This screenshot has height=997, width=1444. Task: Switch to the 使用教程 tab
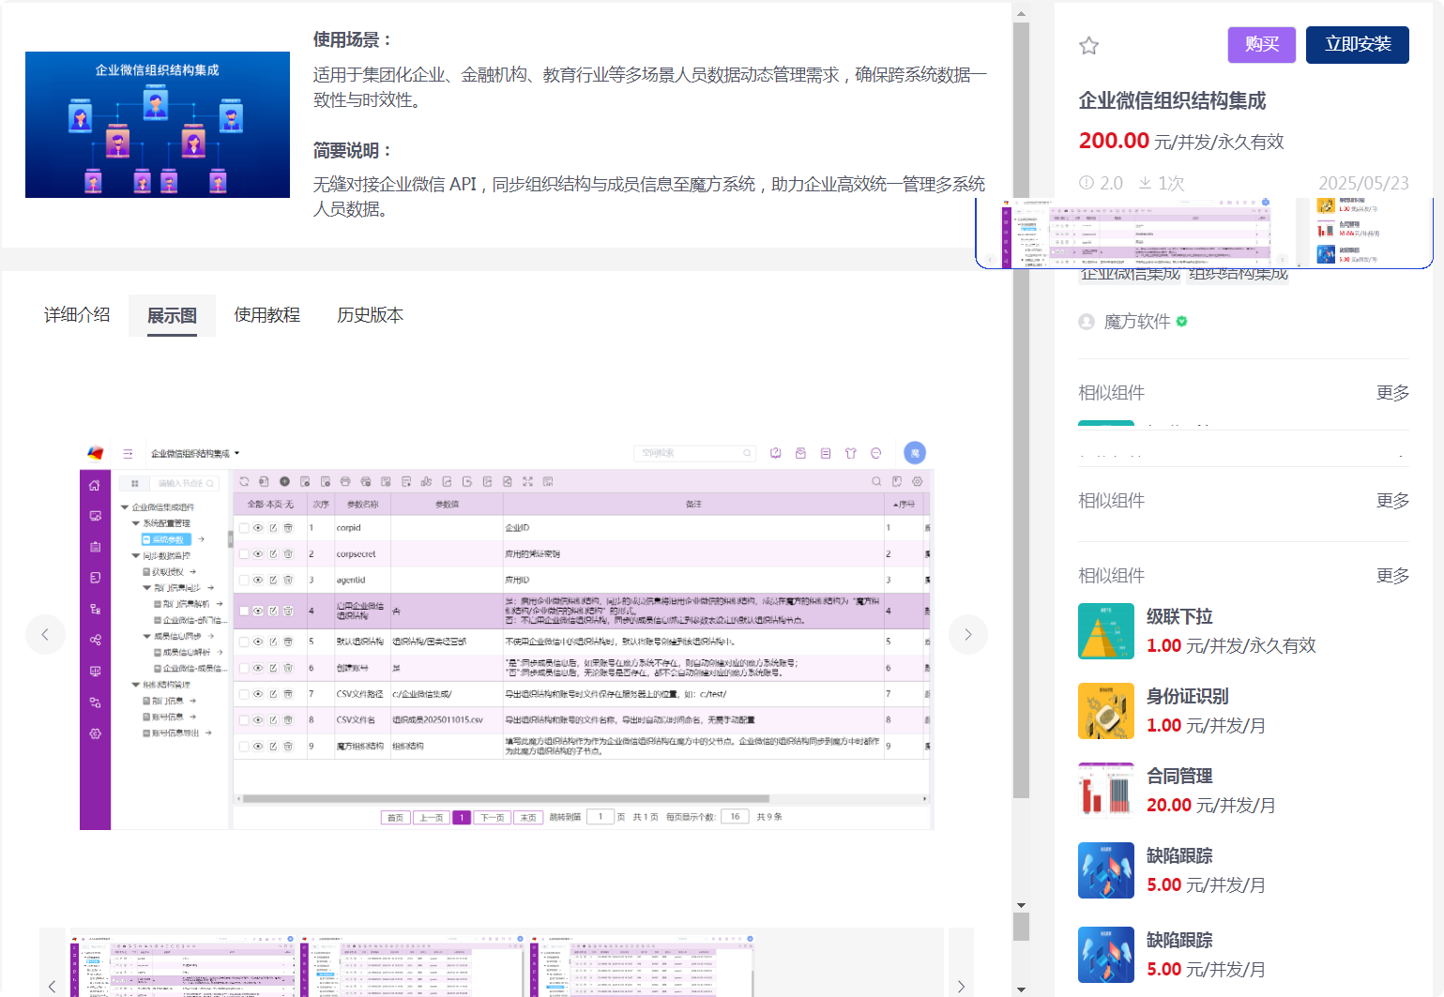(x=267, y=315)
